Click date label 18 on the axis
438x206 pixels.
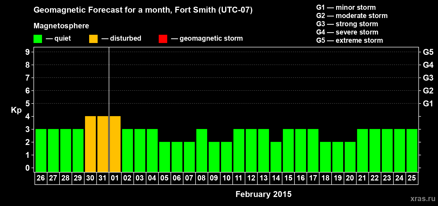coord(325,178)
